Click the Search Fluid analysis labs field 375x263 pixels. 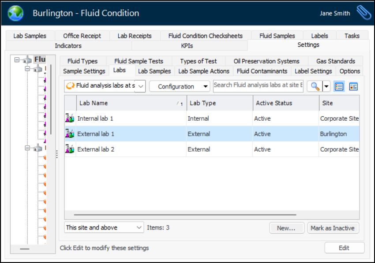pos(258,85)
